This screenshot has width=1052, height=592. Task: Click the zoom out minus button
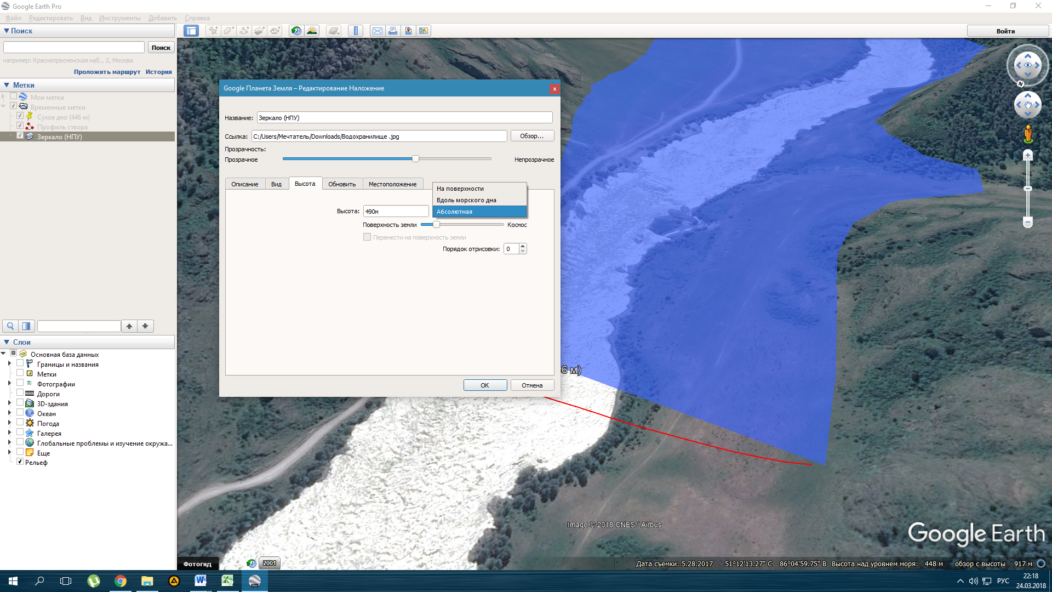point(1028,223)
